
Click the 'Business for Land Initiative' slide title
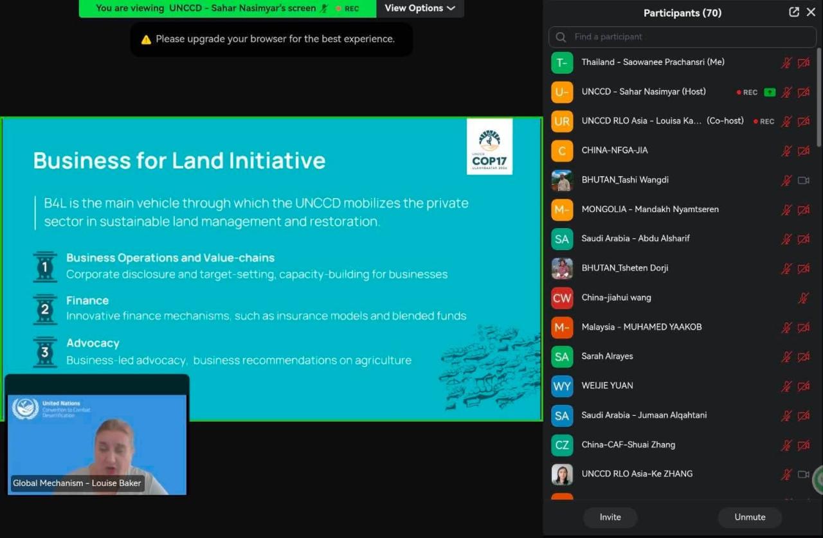point(179,160)
